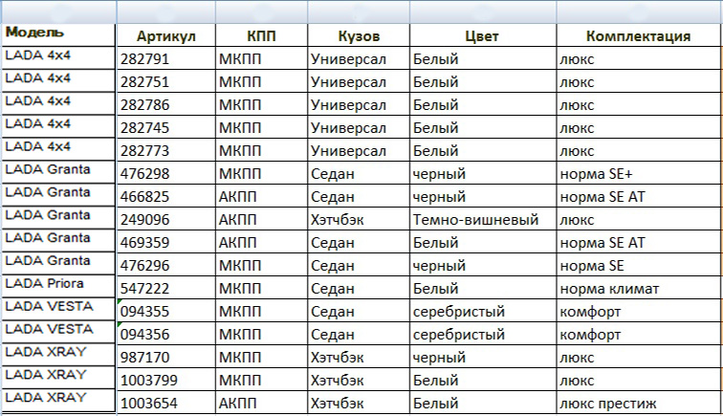The height and width of the screenshot is (416, 723).
Task: Select серебристый cell in row 094356
Action: click(x=483, y=334)
